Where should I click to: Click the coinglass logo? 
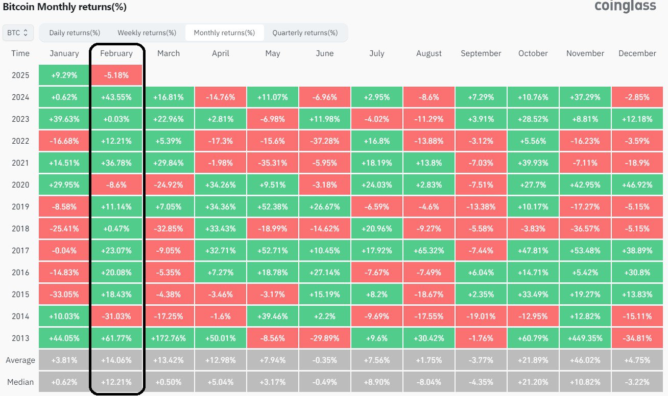[x=625, y=6]
